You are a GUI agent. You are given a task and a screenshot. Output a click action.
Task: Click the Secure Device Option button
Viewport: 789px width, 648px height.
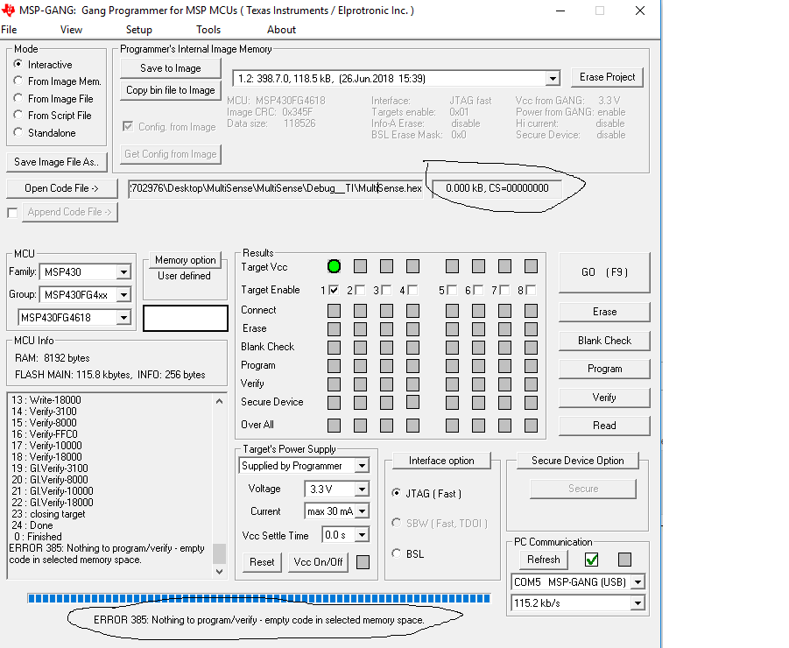[x=578, y=461]
